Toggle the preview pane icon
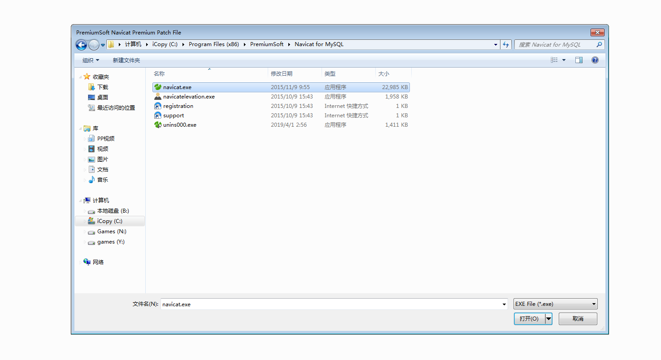The width and height of the screenshot is (661, 360). tap(579, 60)
